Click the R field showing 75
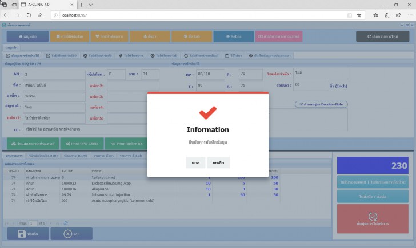This screenshot has width=416, height=248. tap(251, 86)
